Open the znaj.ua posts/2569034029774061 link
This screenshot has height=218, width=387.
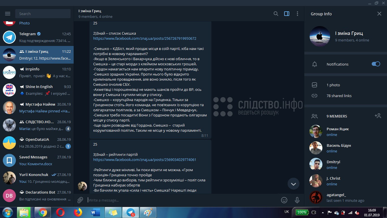coord(145,160)
